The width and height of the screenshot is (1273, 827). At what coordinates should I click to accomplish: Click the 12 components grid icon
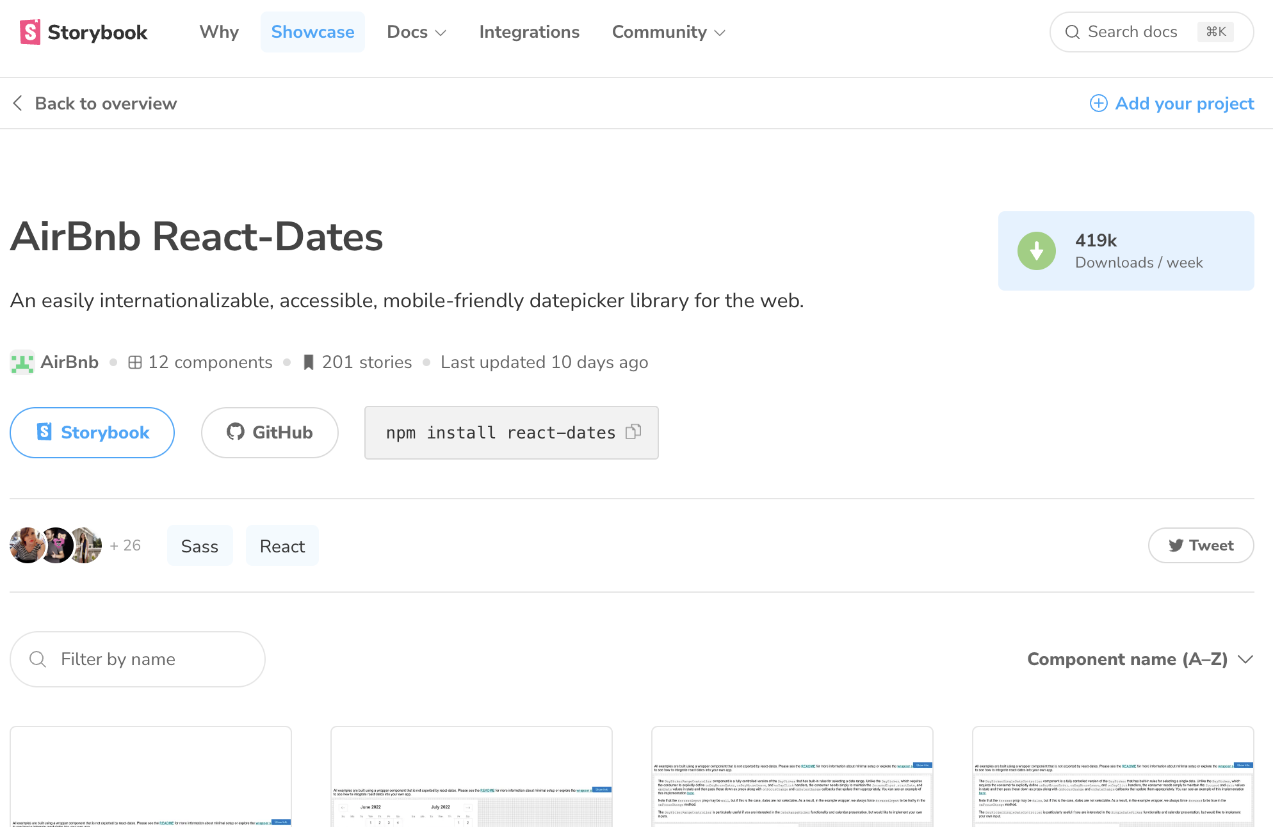tap(134, 362)
